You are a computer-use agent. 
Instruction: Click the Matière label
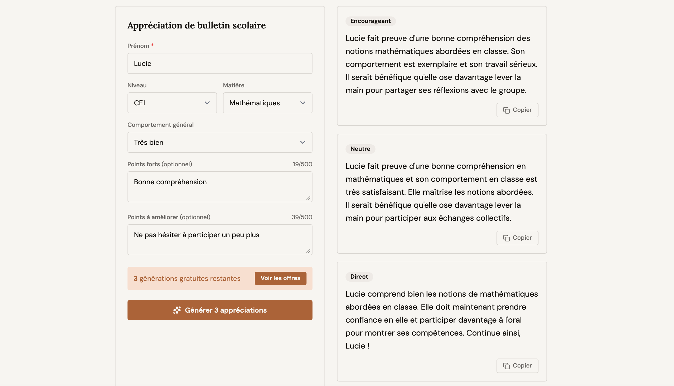click(233, 85)
